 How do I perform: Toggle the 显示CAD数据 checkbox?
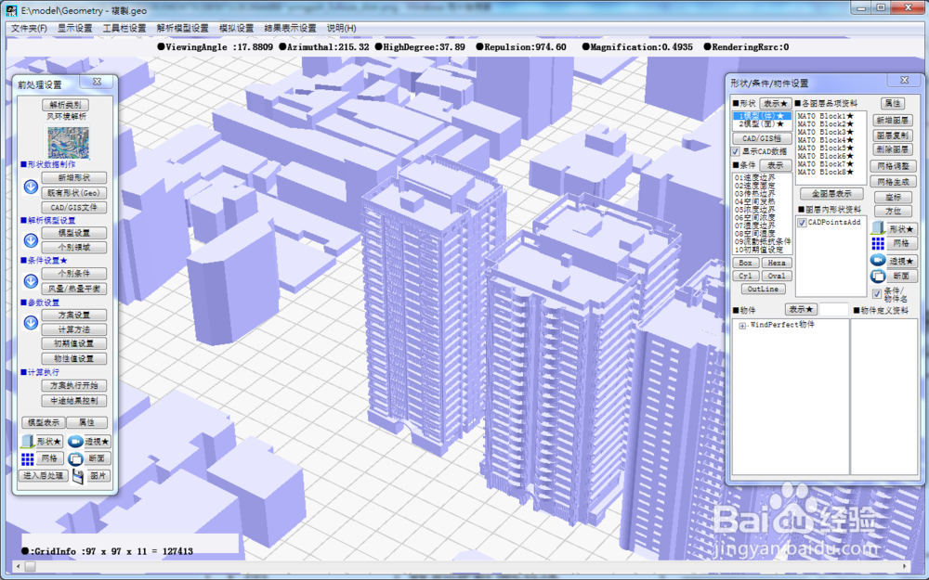click(736, 151)
